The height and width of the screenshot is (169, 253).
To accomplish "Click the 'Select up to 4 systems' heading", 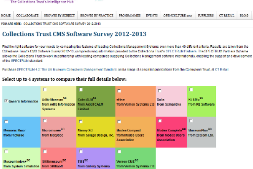I will point(65,79).
